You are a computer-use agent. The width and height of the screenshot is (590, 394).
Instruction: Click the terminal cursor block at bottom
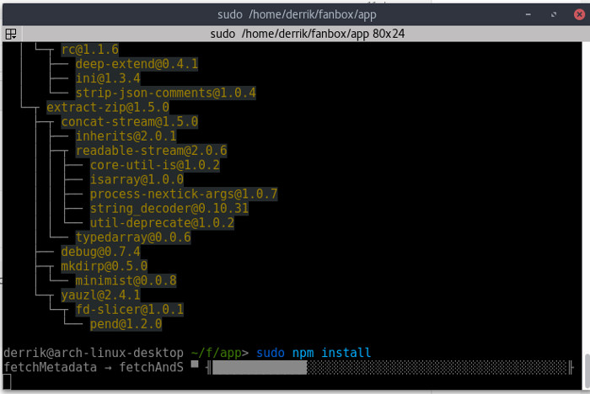(7, 381)
